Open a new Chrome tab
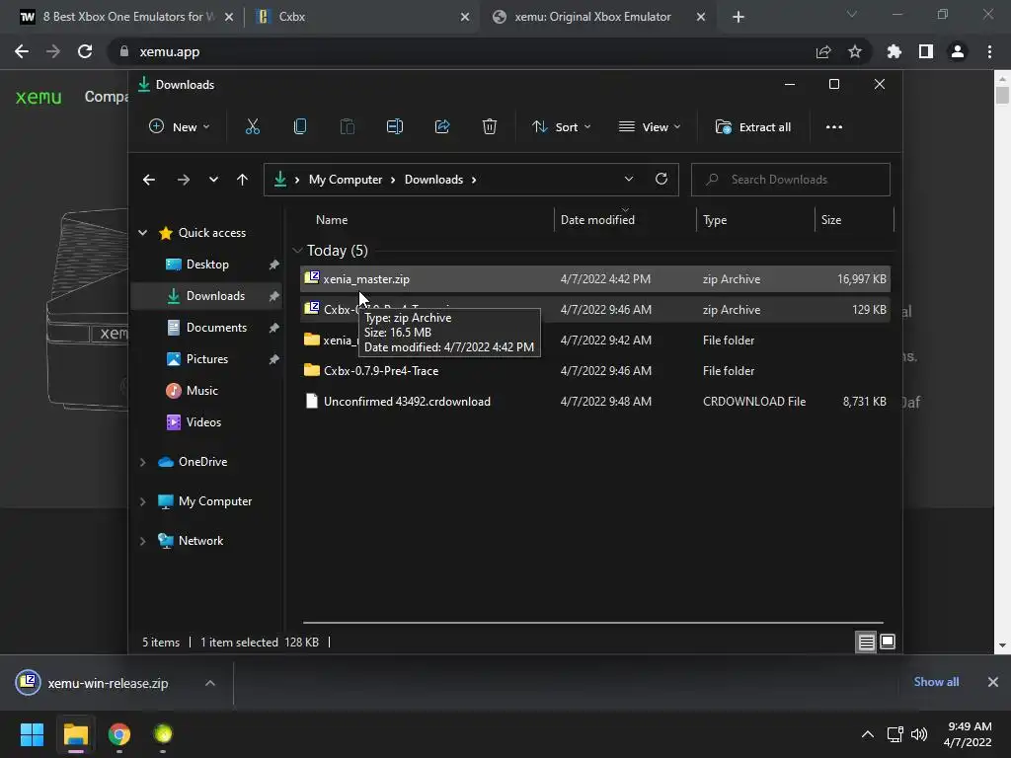Image resolution: width=1011 pixels, height=758 pixels. pos(739,18)
